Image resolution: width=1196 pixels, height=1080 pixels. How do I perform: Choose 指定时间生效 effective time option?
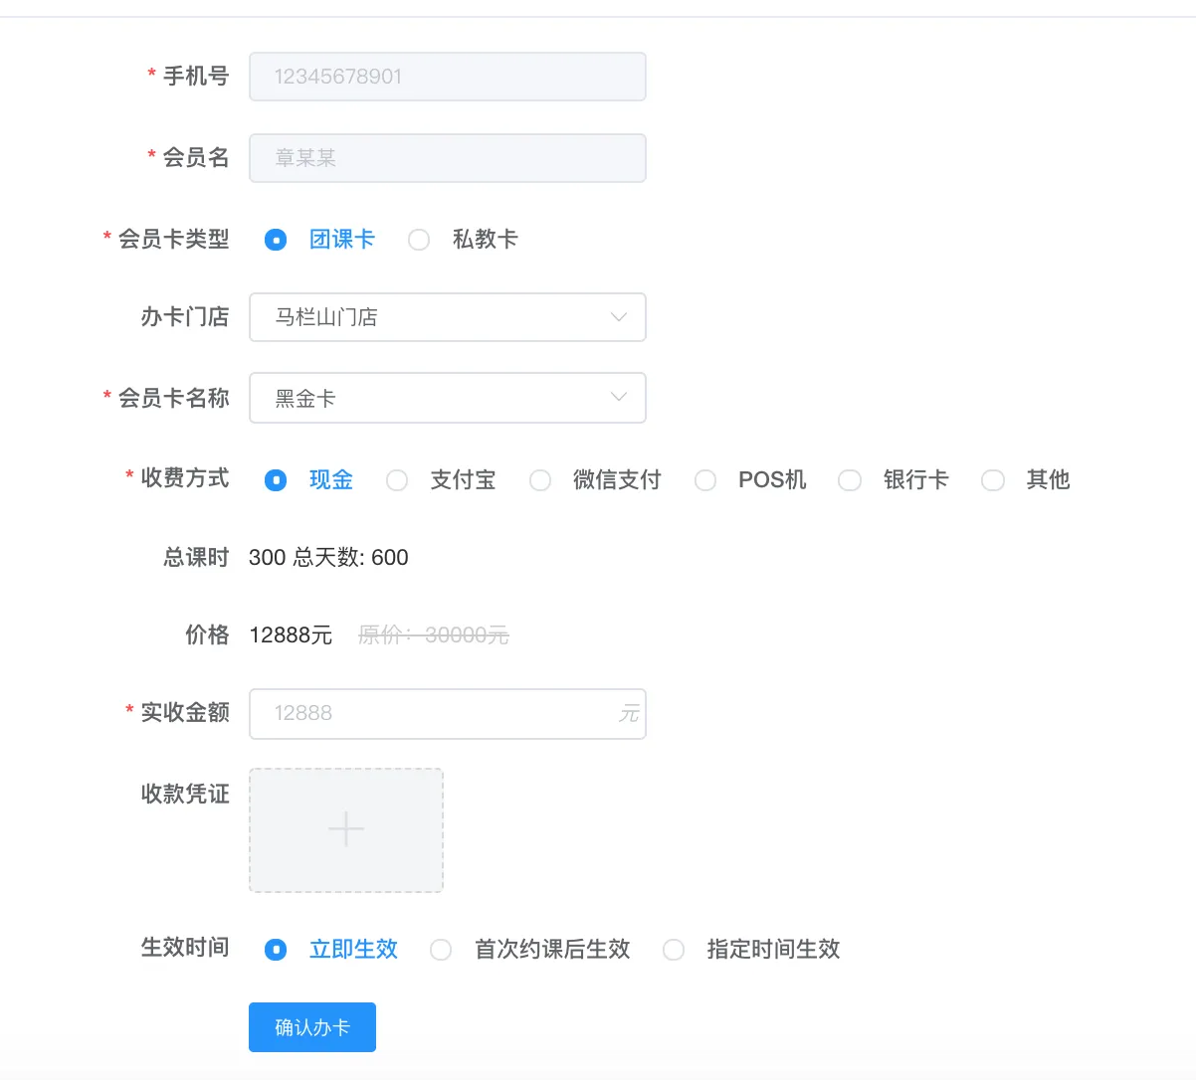pos(674,950)
